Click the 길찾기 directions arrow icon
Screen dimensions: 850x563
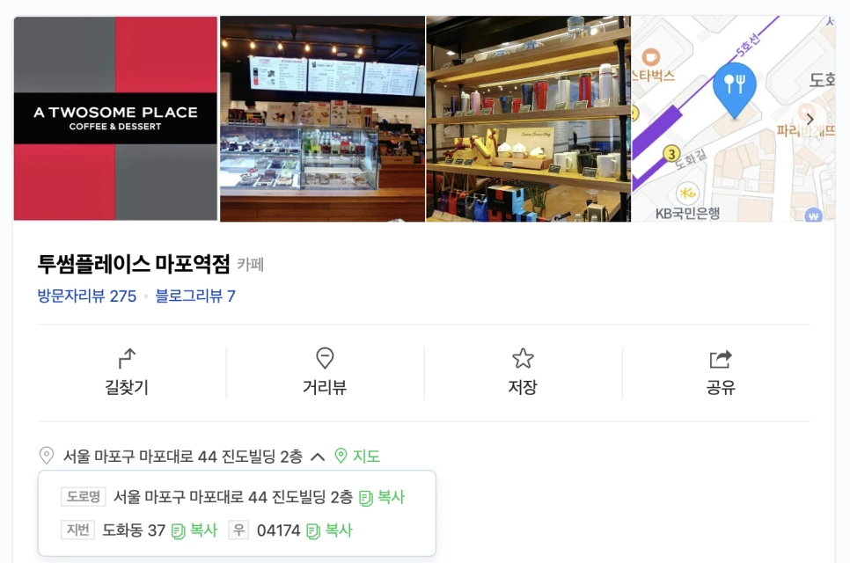127,358
